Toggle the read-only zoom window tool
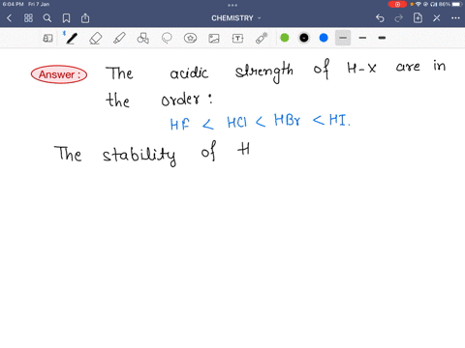Image resolution: width=465 pixels, height=348 pixels. [47, 38]
